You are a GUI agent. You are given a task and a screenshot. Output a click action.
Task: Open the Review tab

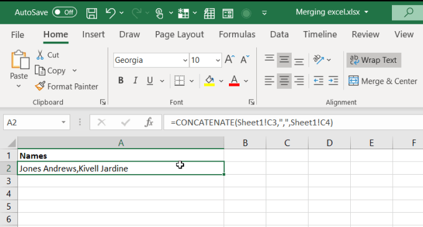365,34
